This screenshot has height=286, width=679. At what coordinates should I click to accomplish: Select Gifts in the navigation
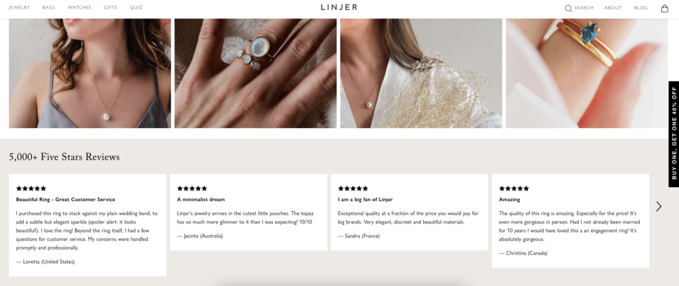pos(111,8)
